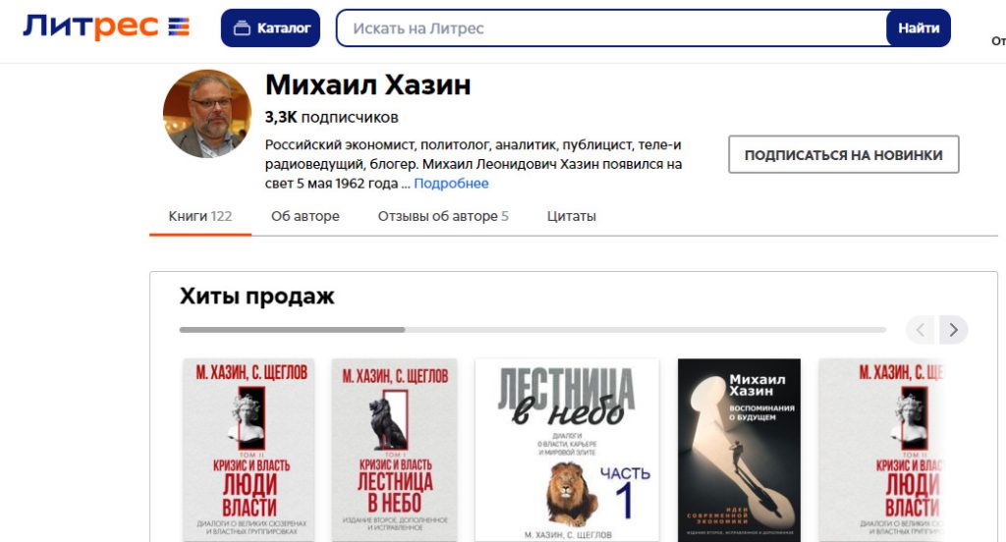The image size is (1006, 542).
Task: Open Лестница в небо red-title cover
Action: [395, 451]
